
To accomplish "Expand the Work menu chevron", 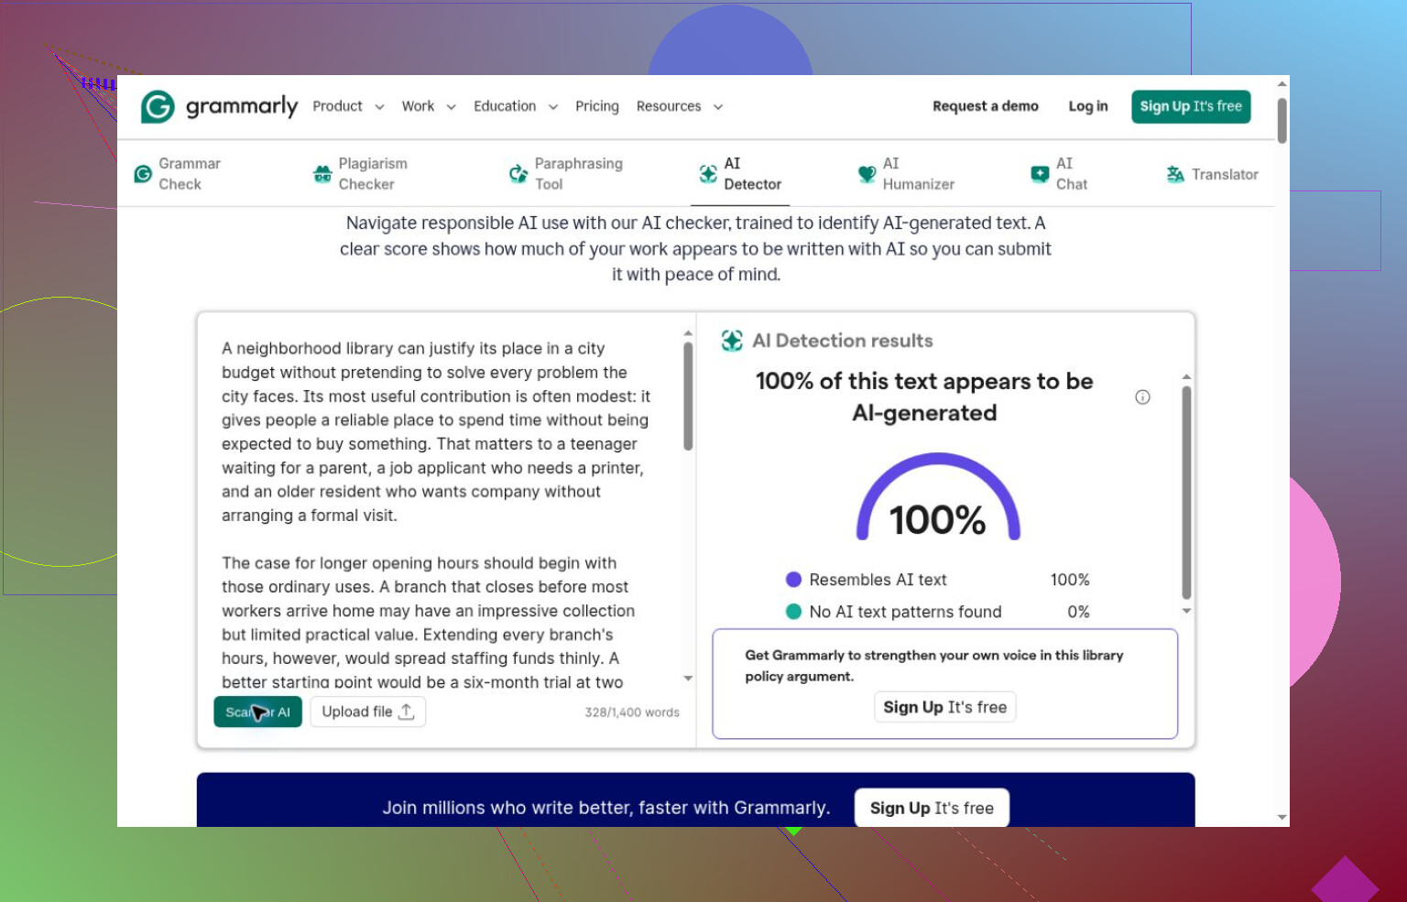I will tap(451, 107).
